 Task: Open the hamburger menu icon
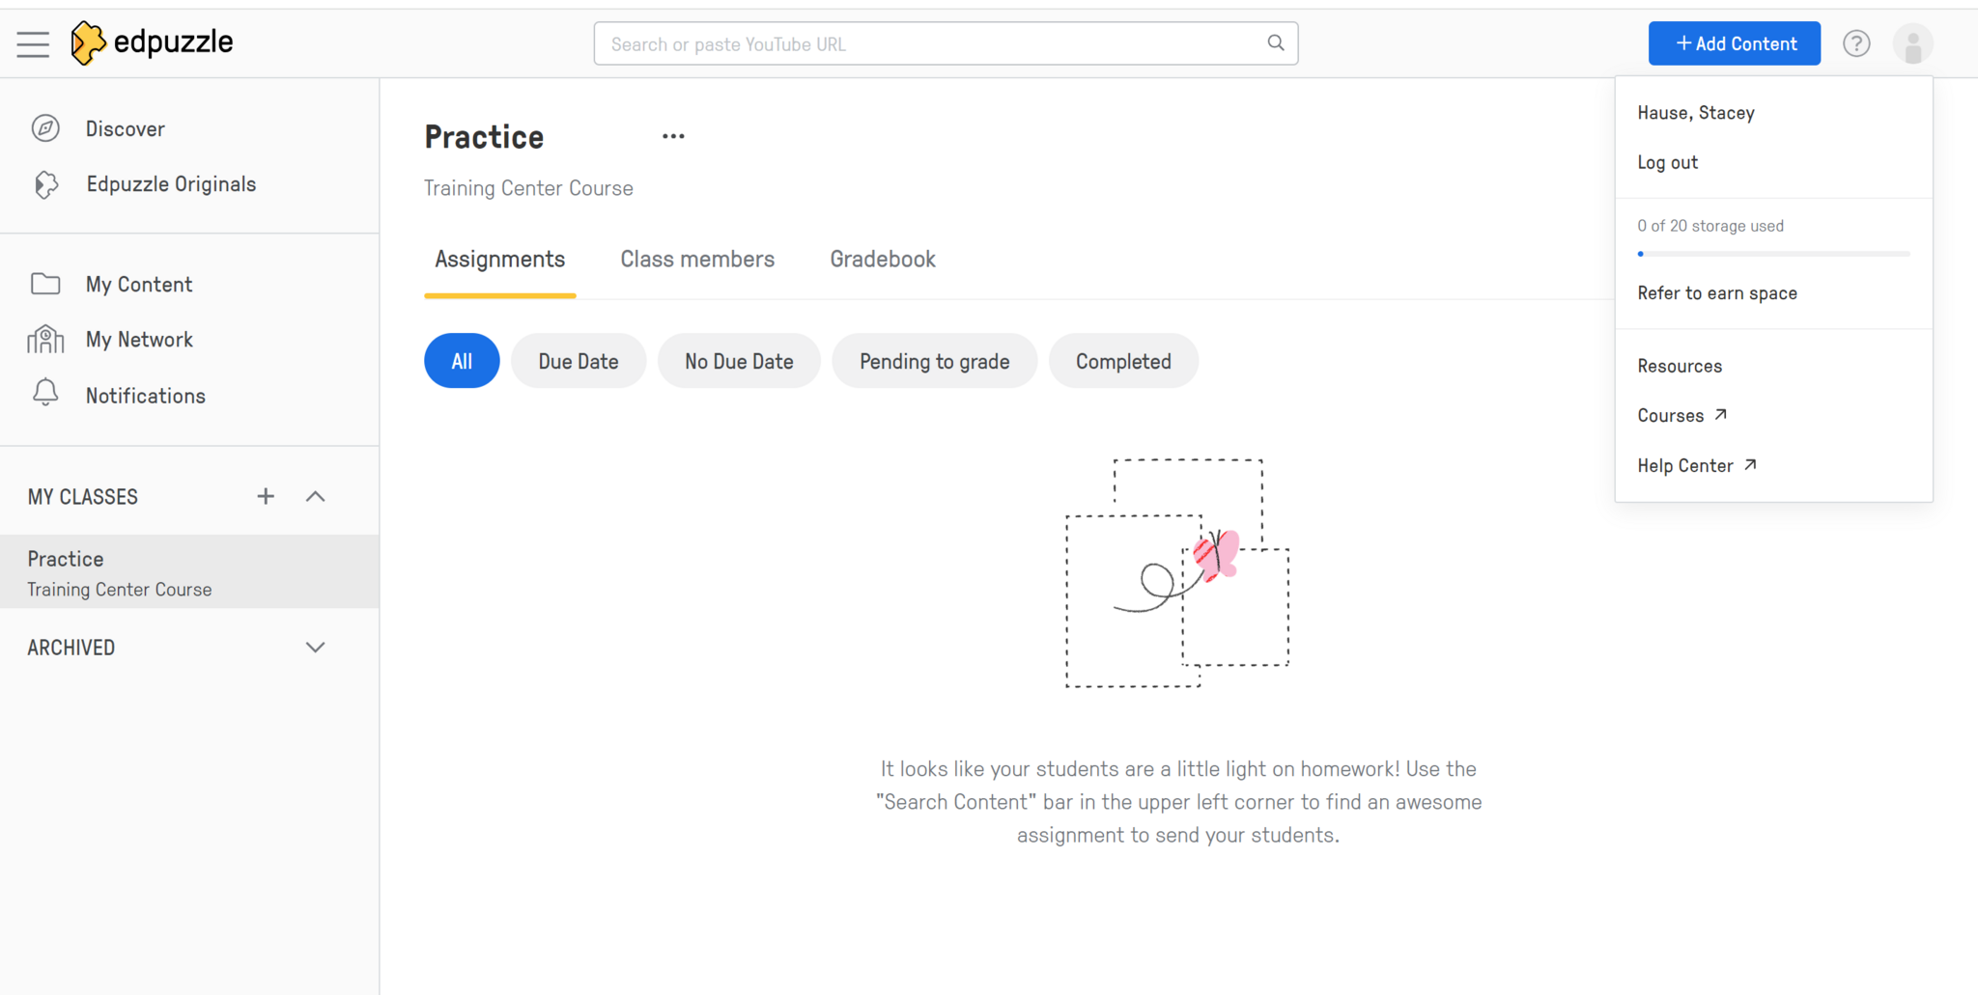[x=33, y=44]
